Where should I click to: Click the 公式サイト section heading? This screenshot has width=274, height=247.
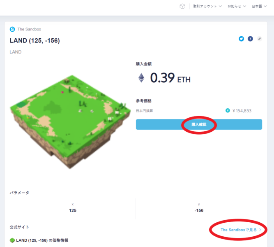click(x=19, y=227)
